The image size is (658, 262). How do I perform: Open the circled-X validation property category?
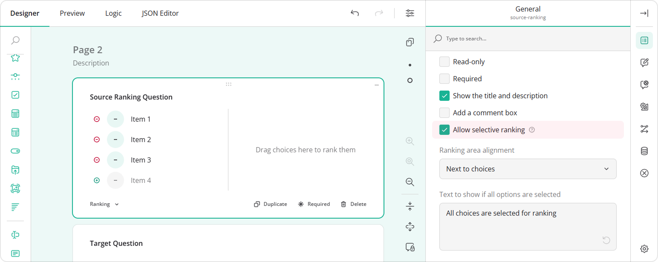644,173
